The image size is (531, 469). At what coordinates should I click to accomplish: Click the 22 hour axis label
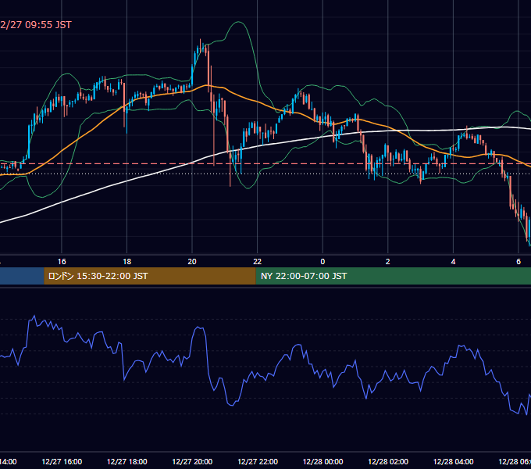[x=258, y=262]
